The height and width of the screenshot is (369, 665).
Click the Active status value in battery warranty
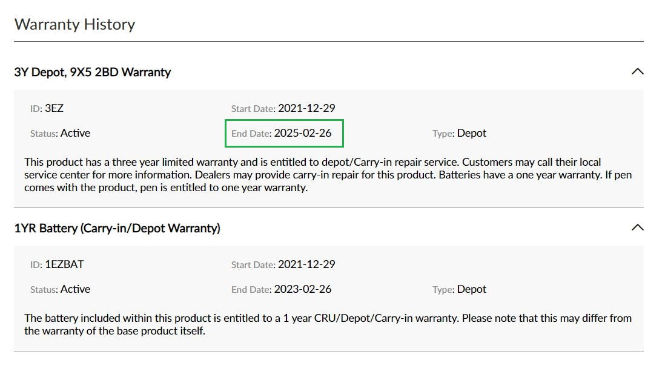point(75,289)
